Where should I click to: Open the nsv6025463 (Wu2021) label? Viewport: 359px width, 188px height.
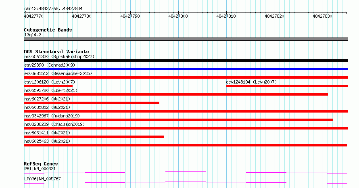click(x=47, y=141)
